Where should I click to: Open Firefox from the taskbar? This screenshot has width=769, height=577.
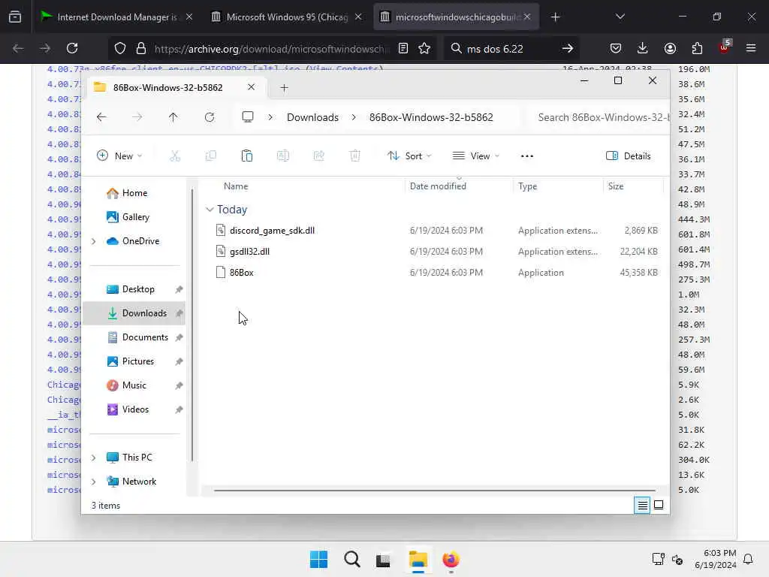coord(451,559)
